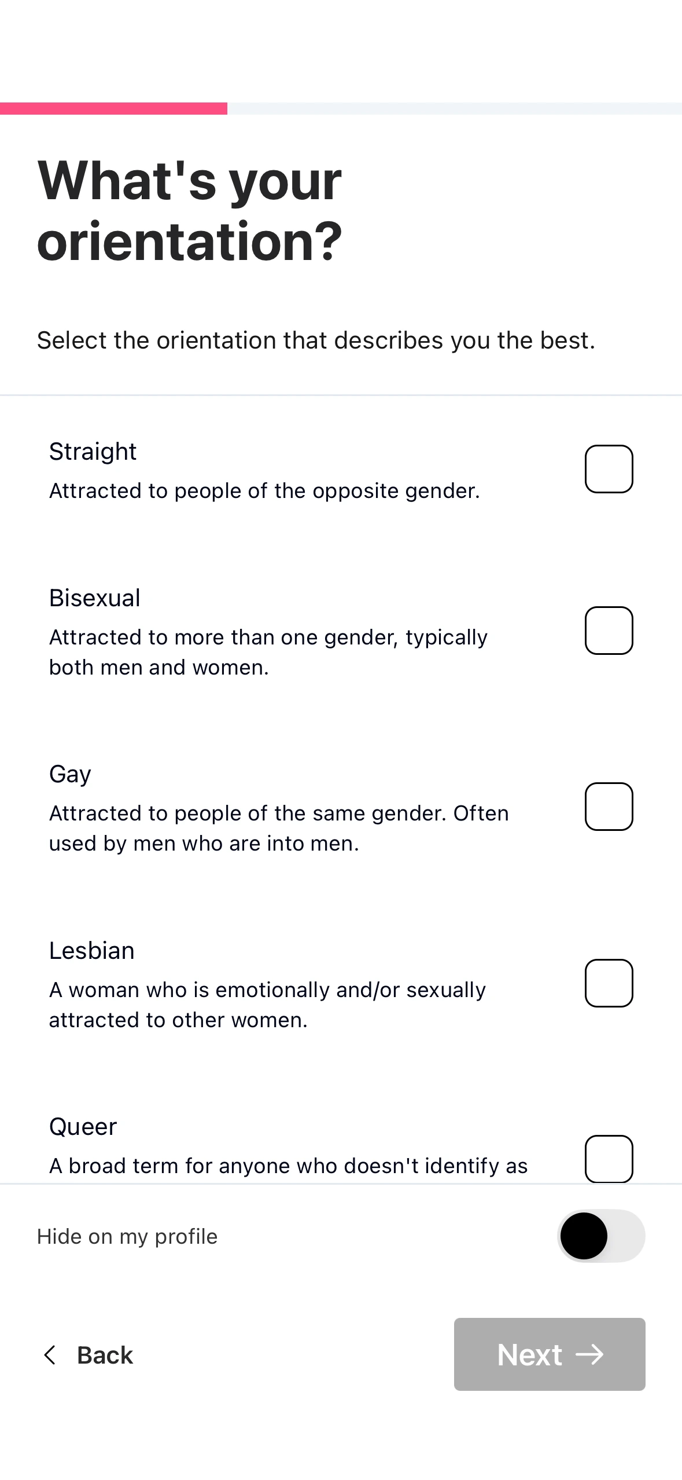
Task: Tap the Bisexual option title
Action: 95,598
